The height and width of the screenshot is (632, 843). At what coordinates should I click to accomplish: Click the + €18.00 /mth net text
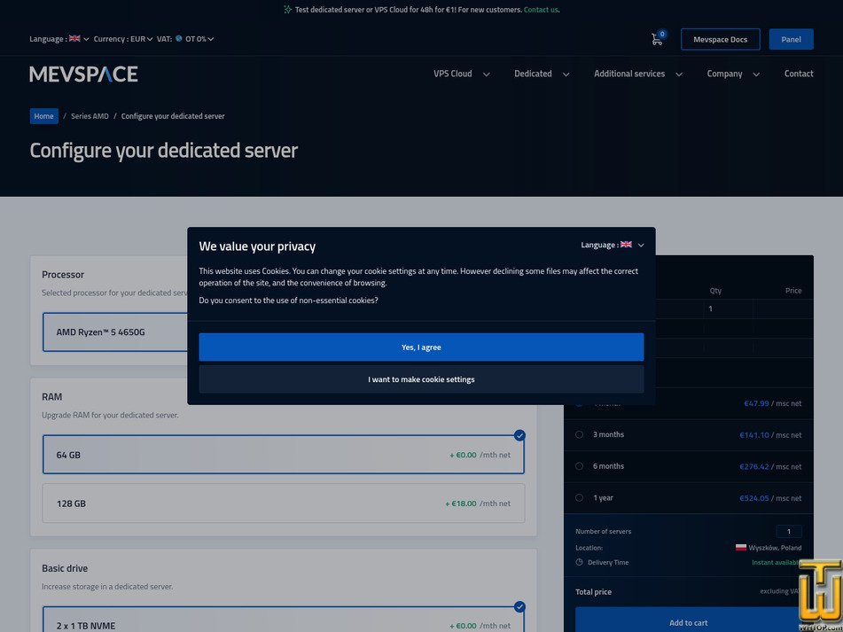click(478, 503)
